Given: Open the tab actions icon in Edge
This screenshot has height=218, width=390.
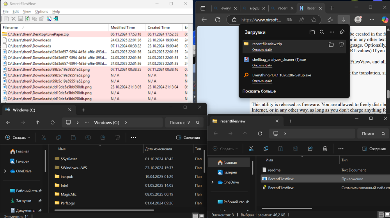Looking at the screenshot, I should click(203, 8).
